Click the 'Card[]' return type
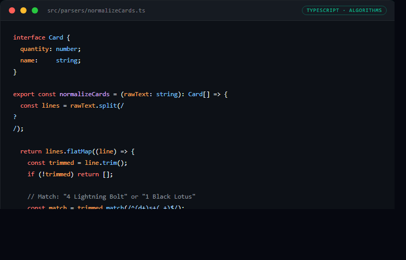 coord(199,94)
